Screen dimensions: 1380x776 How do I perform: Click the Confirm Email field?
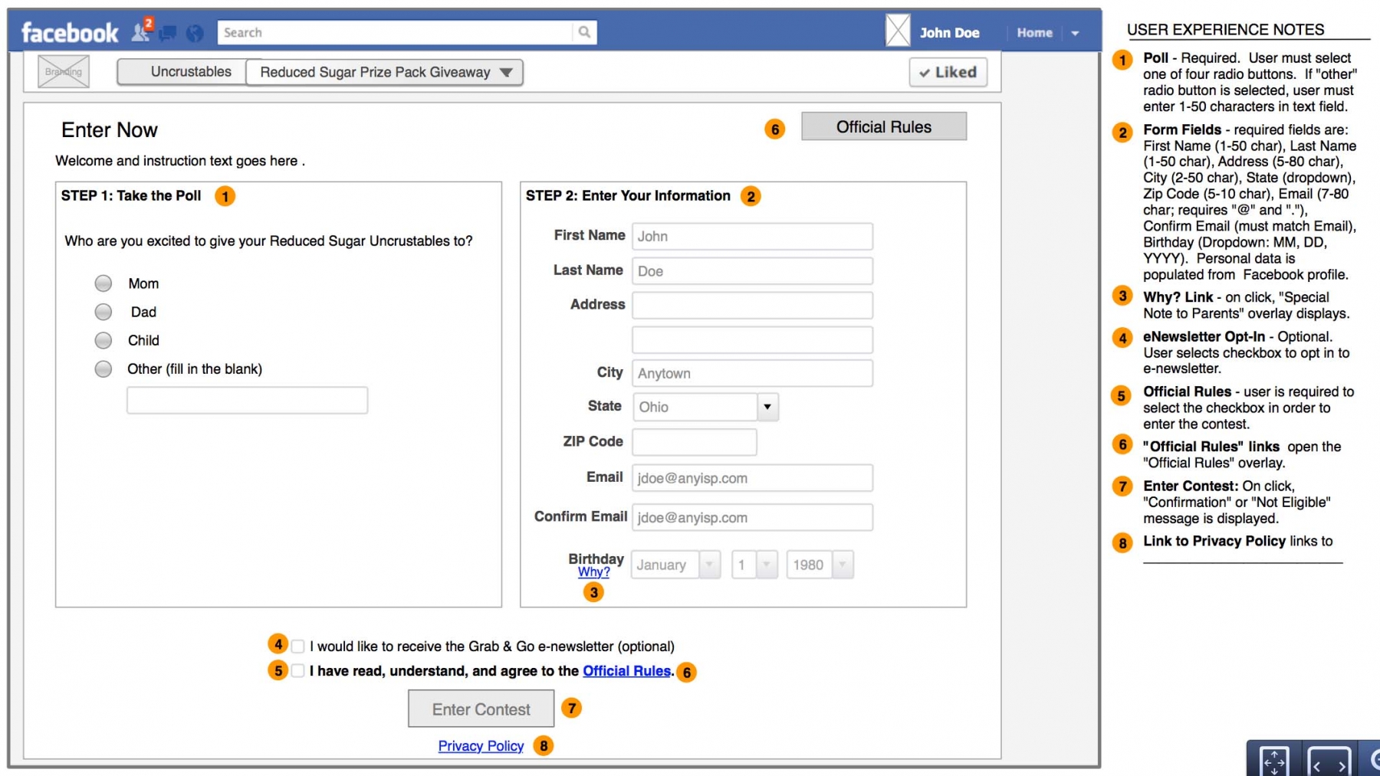[x=752, y=517]
